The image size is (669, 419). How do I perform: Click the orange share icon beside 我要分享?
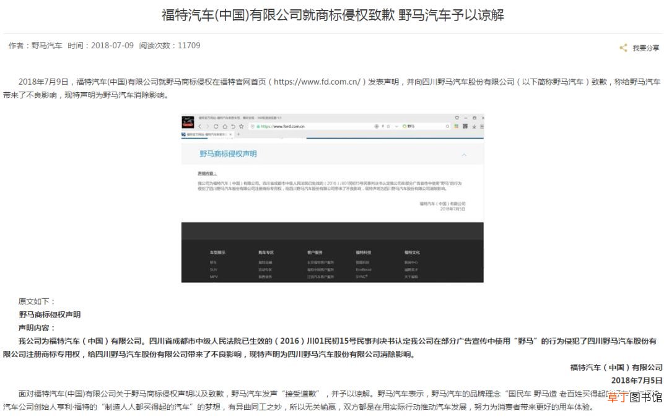[623, 48]
